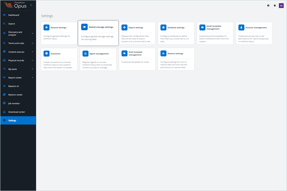Collapse the sidebar with the arrow
The image size is (287, 191).
pyautogui.click(x=31, y=5)
